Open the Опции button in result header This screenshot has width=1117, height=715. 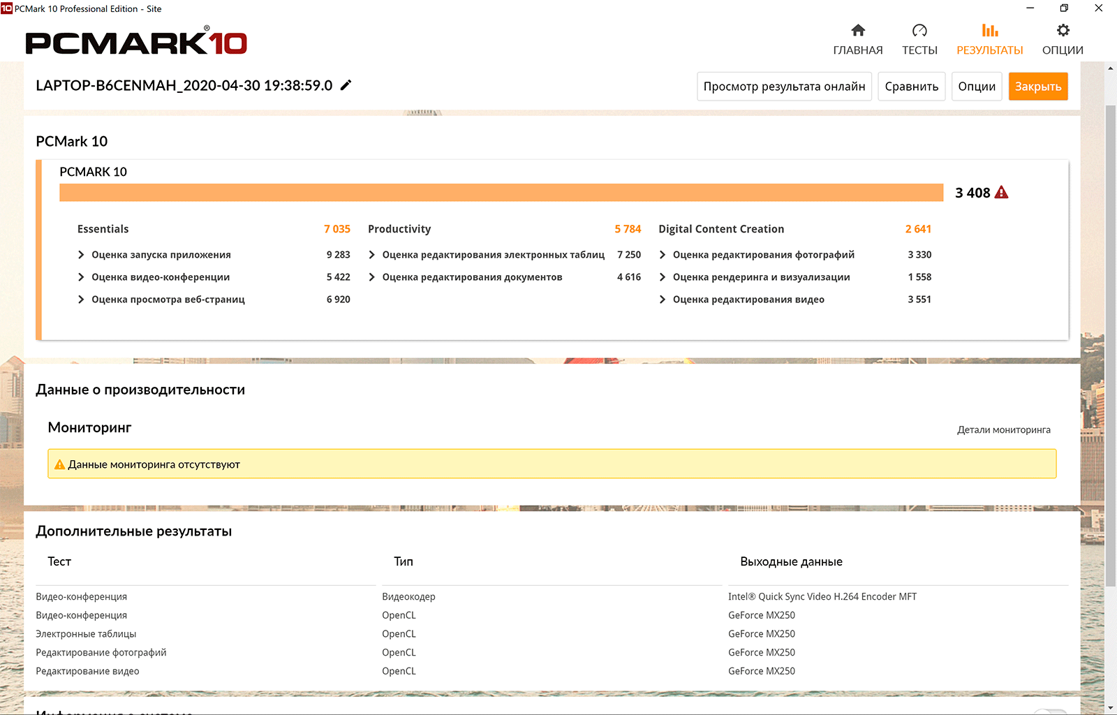click(977, 87)
